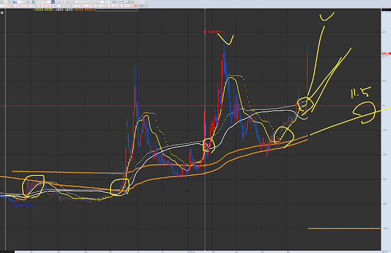Click the red current-price tag on right axis

pyautogui.click(x=386, y=54)
